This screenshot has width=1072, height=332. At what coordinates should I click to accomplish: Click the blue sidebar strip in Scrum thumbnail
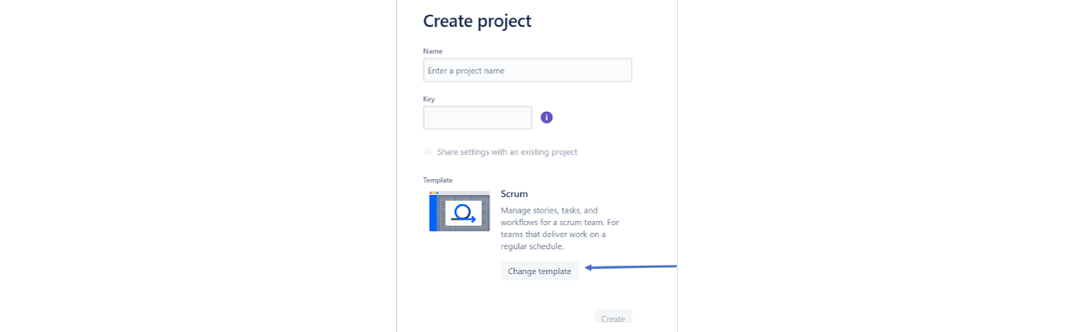coord(433,213)
